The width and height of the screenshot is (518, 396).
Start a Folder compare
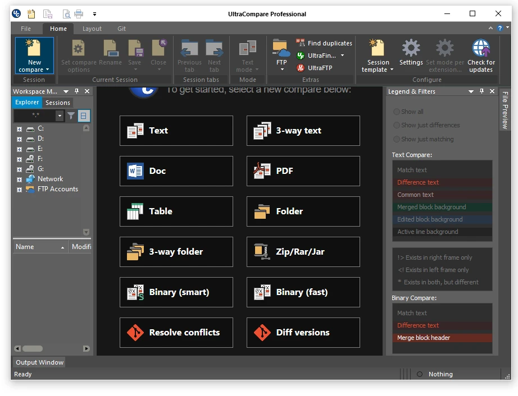303,211
